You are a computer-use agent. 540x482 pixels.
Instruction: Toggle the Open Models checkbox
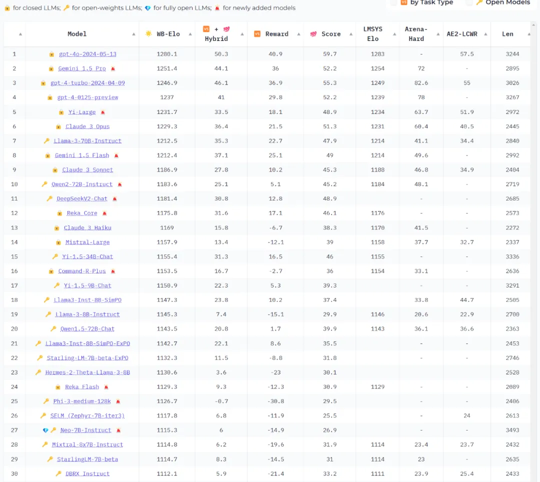click(469, 2)
